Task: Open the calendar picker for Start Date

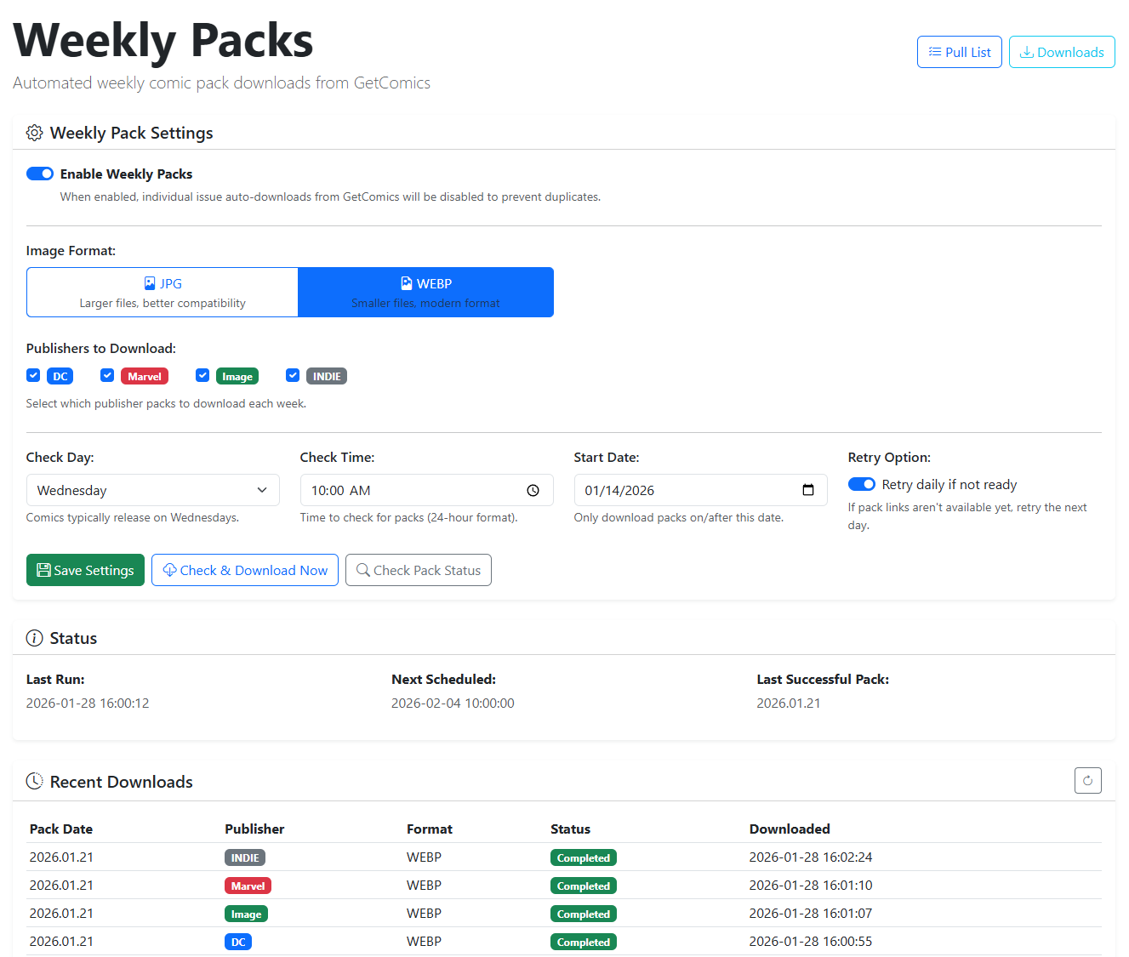Action: (x=807, y=490)
